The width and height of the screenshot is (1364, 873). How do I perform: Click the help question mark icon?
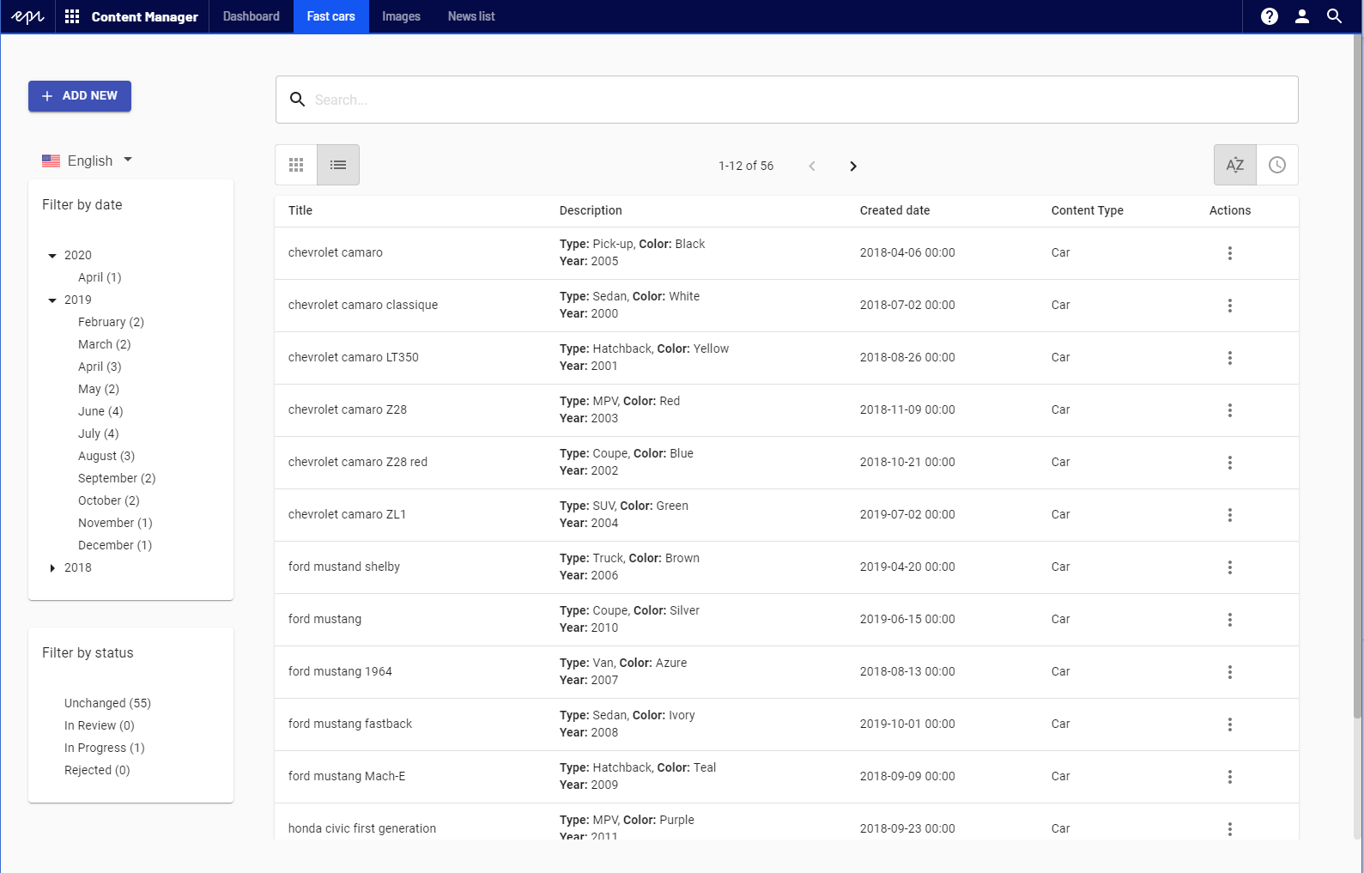point(1269,16)
